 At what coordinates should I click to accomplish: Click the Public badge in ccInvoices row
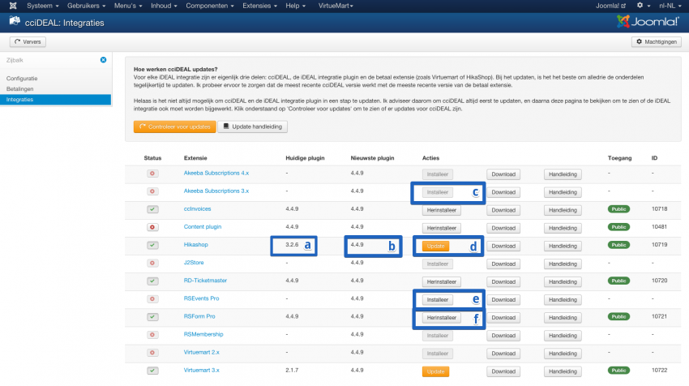click(x=618, y=209)
